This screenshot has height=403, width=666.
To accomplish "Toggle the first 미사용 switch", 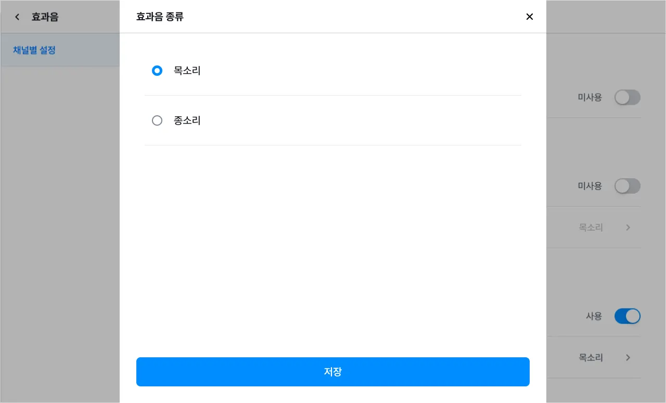I will [627, 97].
